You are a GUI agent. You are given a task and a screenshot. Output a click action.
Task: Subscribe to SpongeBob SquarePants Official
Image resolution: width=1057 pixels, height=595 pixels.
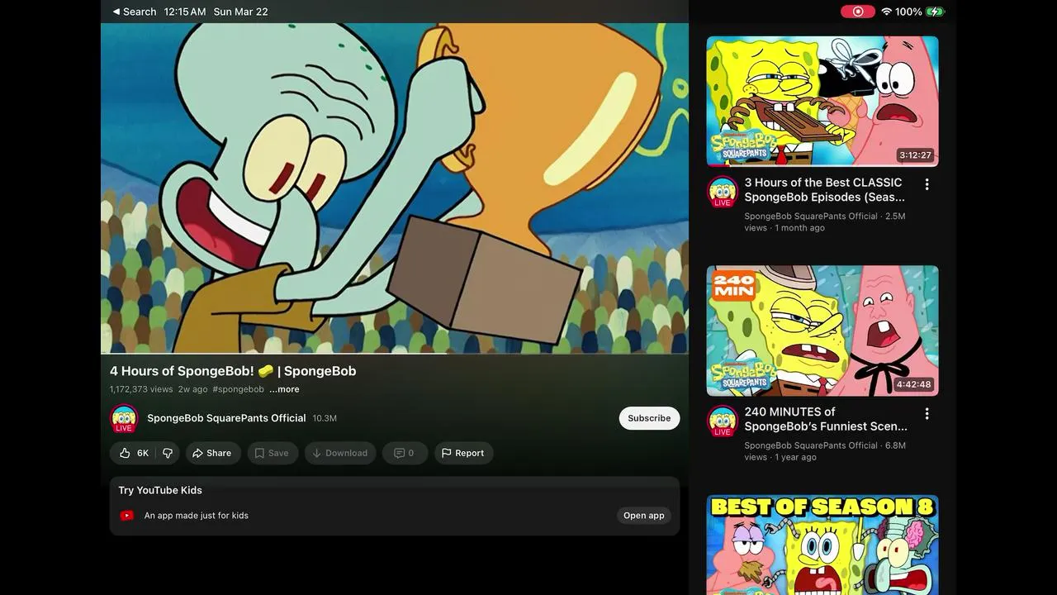(x=649, y=418)
